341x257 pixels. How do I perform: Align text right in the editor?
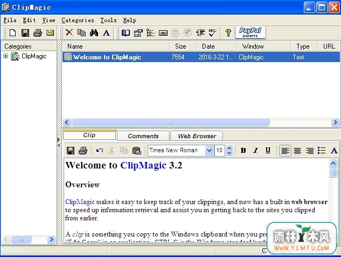coord(310,151)
